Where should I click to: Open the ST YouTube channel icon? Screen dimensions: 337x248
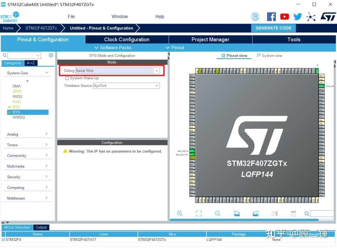coord(284,16)
